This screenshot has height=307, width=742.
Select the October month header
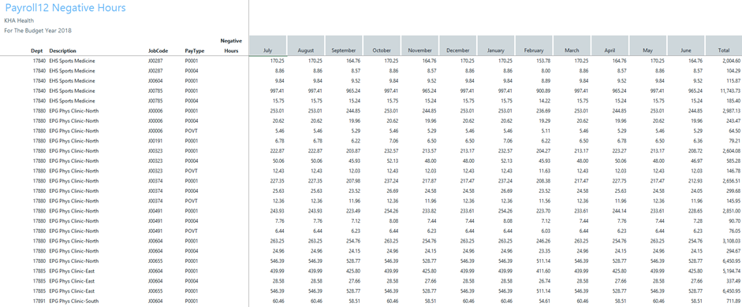coord(382,46)
